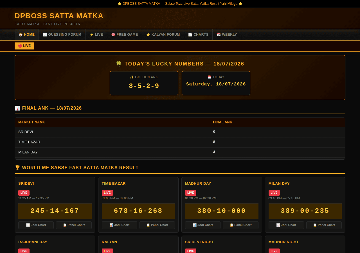Viewport: 360px width, 253px height.
Task: Open the Live nav item
Action: [x=96, y=35]
